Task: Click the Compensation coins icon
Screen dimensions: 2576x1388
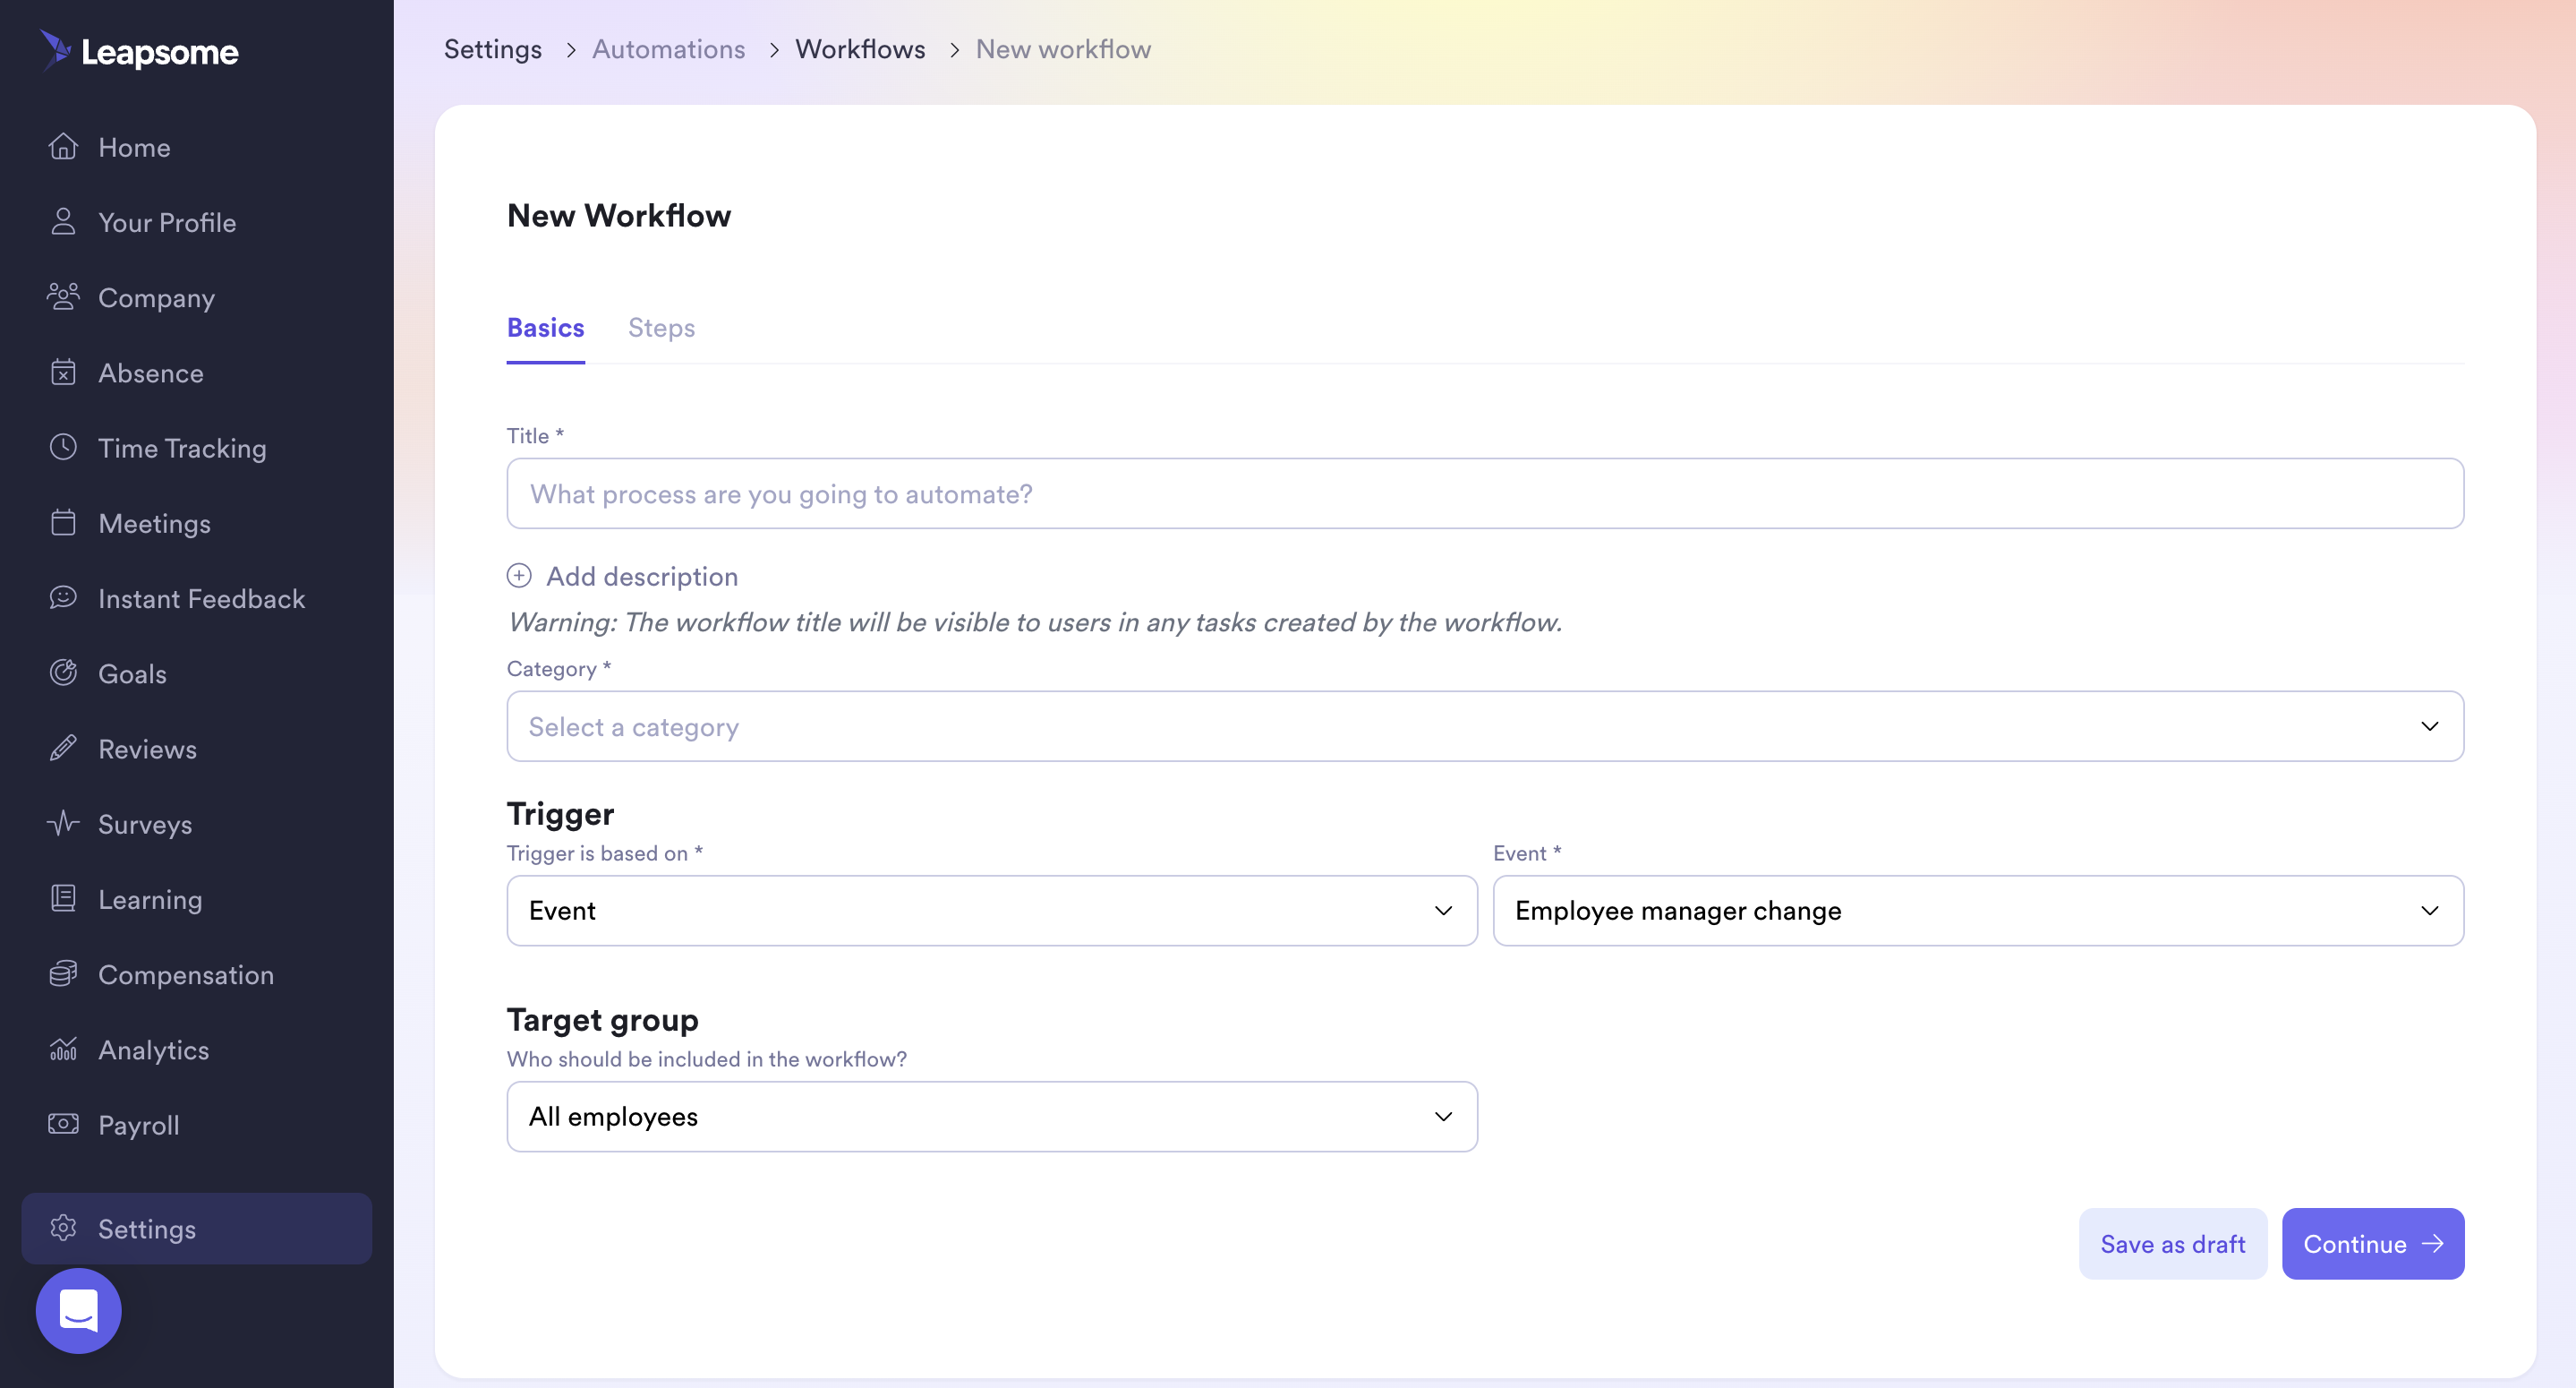Action: coord(63,973)
